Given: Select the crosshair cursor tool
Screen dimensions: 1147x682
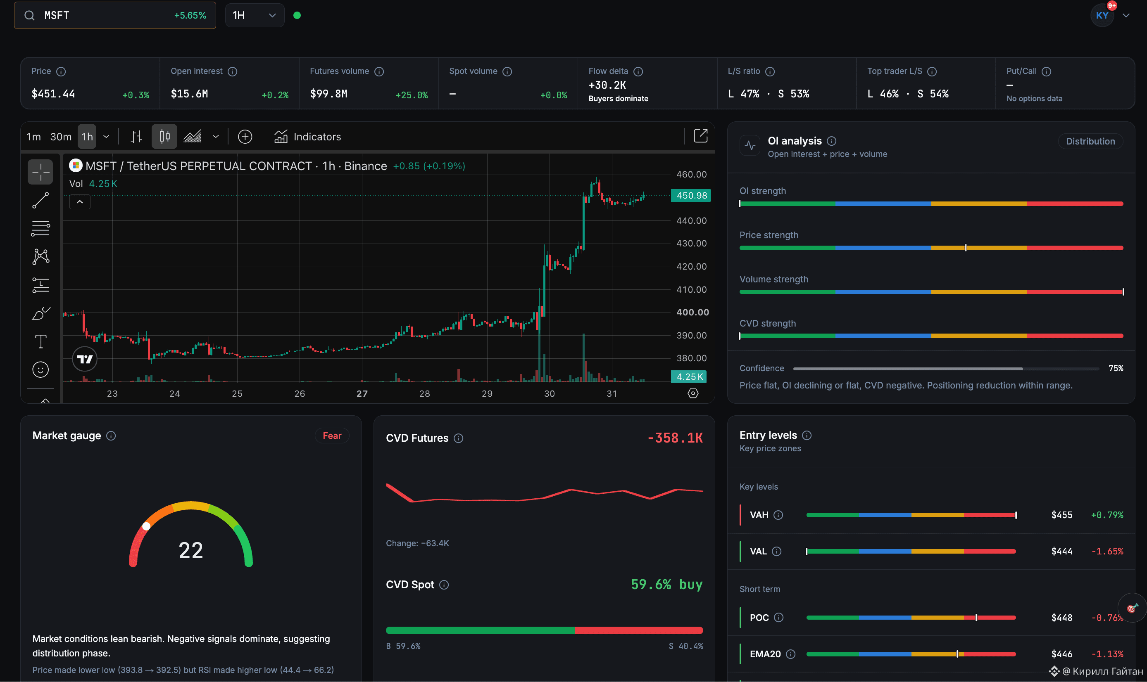Looking at the screenshot, I should coord(40,172).
